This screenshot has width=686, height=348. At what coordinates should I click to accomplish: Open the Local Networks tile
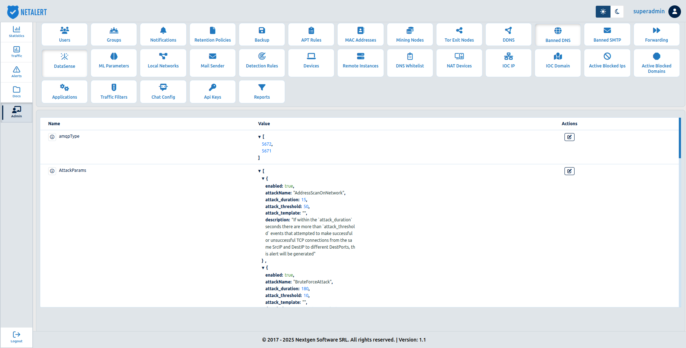point(163,63)
